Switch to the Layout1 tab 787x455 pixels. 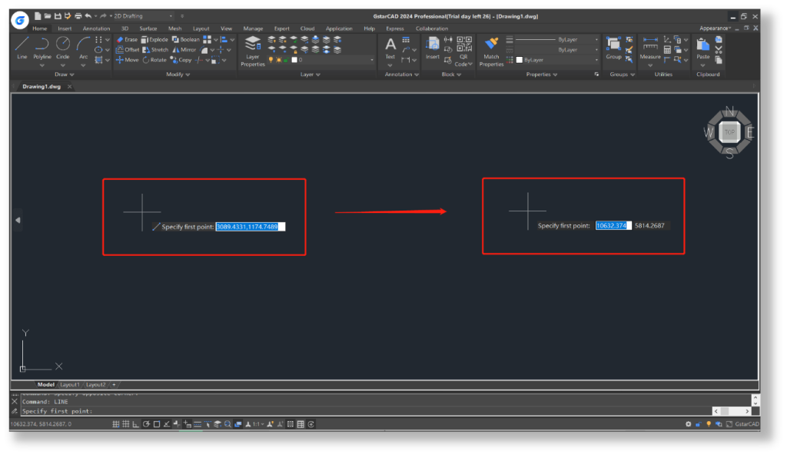pos(70,384)
